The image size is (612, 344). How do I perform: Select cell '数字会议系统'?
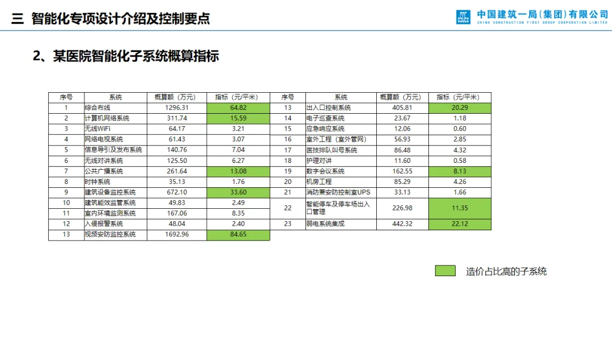341,171
